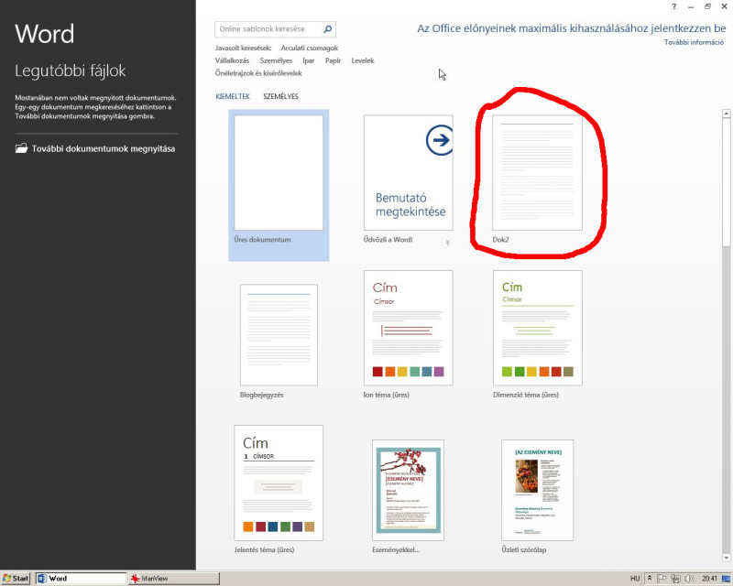Image resolution: width=733 pixels, height=586 pixels.
Task: Expand hidden tray icons chevron
Action: click(x=650, y=578)
